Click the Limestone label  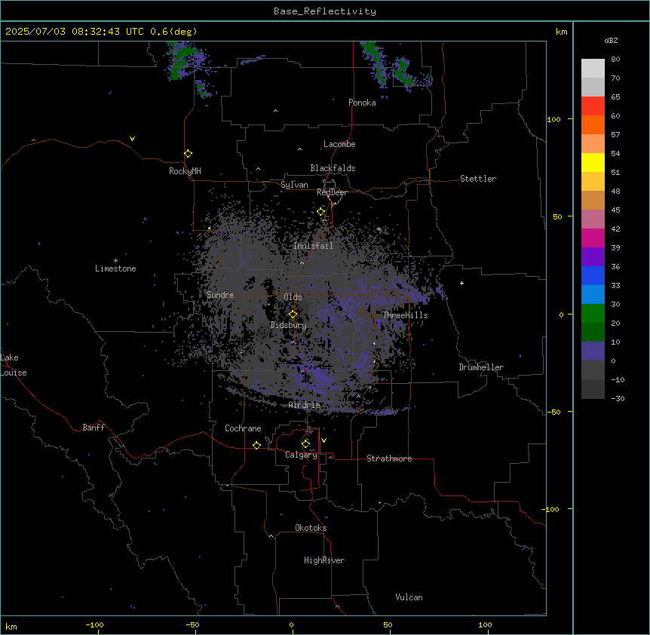coord(115,268)
